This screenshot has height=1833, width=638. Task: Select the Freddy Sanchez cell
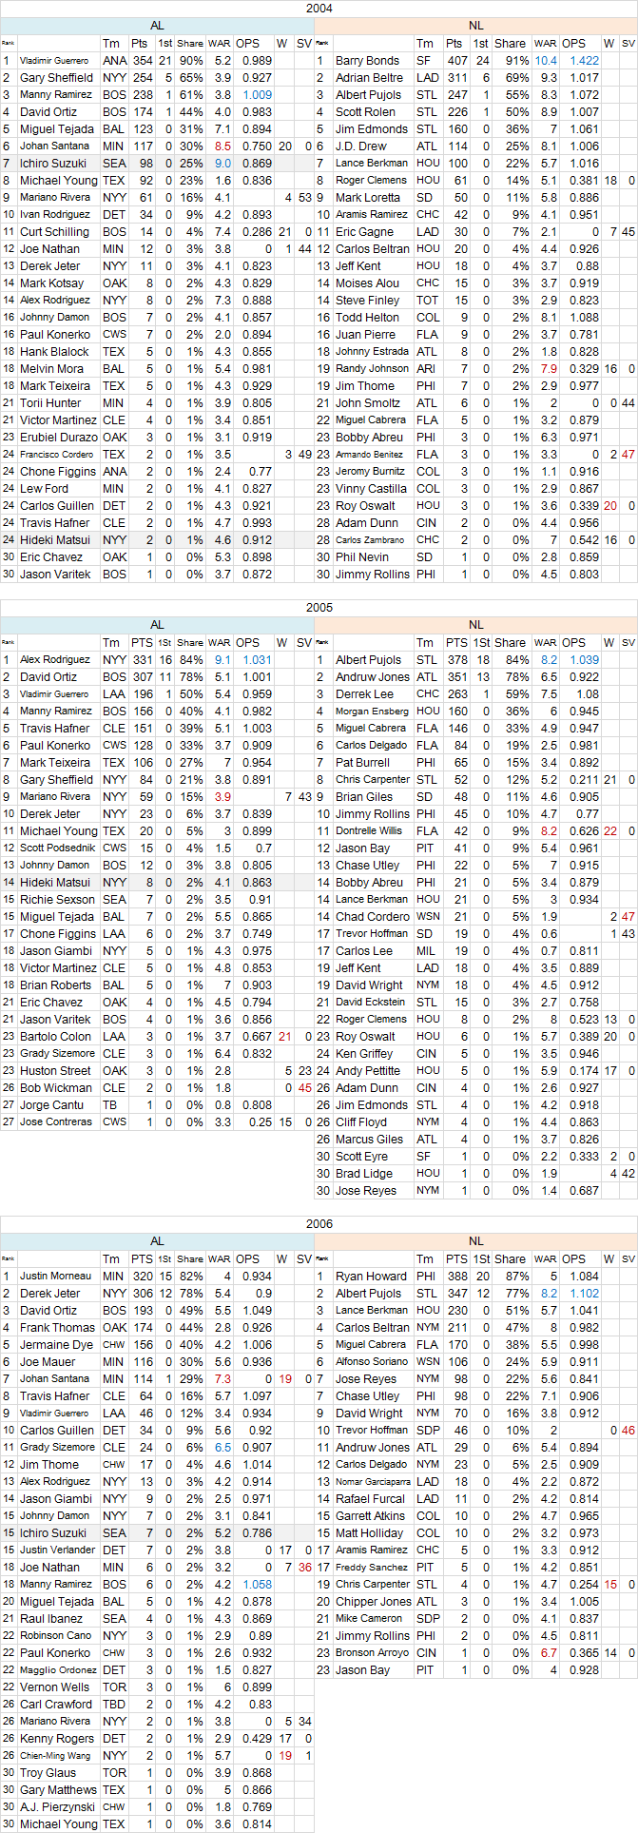[373, 1568]
